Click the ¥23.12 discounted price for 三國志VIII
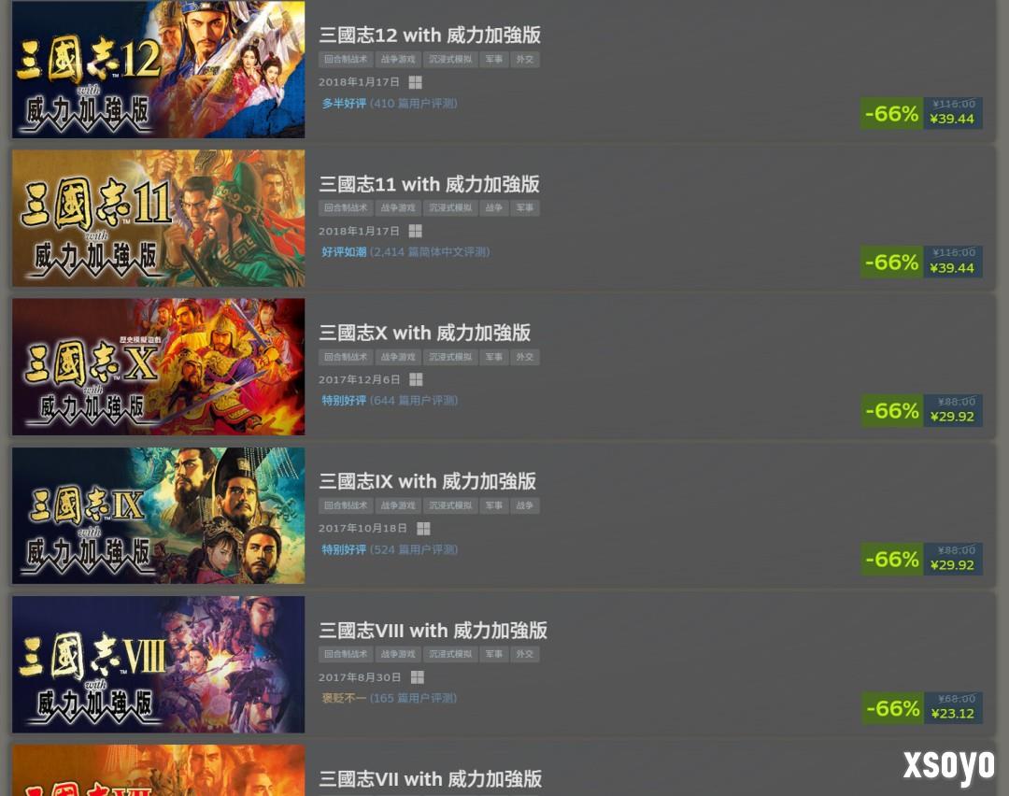 point(952,714)
